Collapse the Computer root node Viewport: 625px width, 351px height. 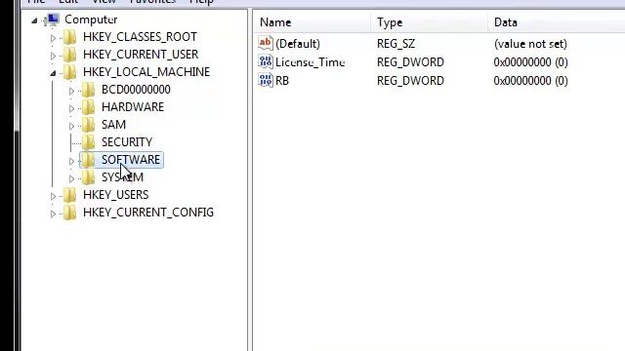[34, 20]
